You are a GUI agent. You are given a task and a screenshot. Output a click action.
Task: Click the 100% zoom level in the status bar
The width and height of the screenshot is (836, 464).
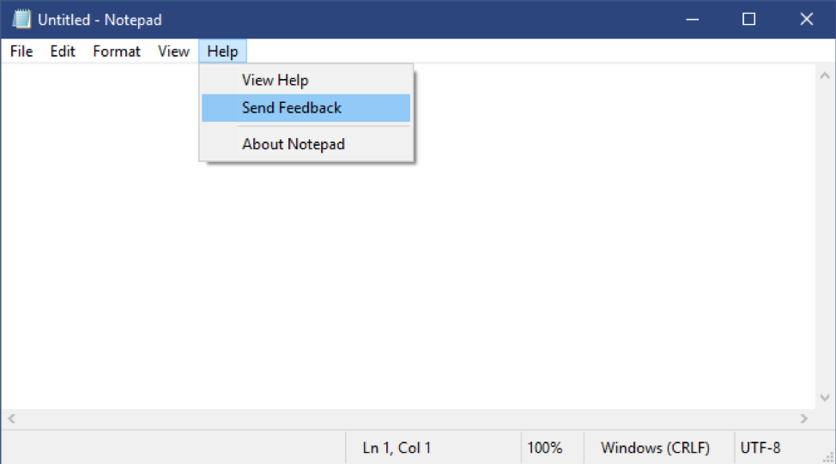tap(545, 448)
